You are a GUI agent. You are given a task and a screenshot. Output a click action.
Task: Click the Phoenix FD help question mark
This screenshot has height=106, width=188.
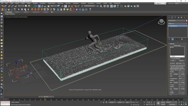pos(90,9)
